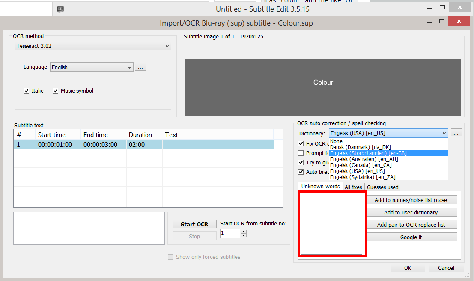This screenshot has width=474, height=281.
Task: Click the Google it button
Action: (411, 237)
